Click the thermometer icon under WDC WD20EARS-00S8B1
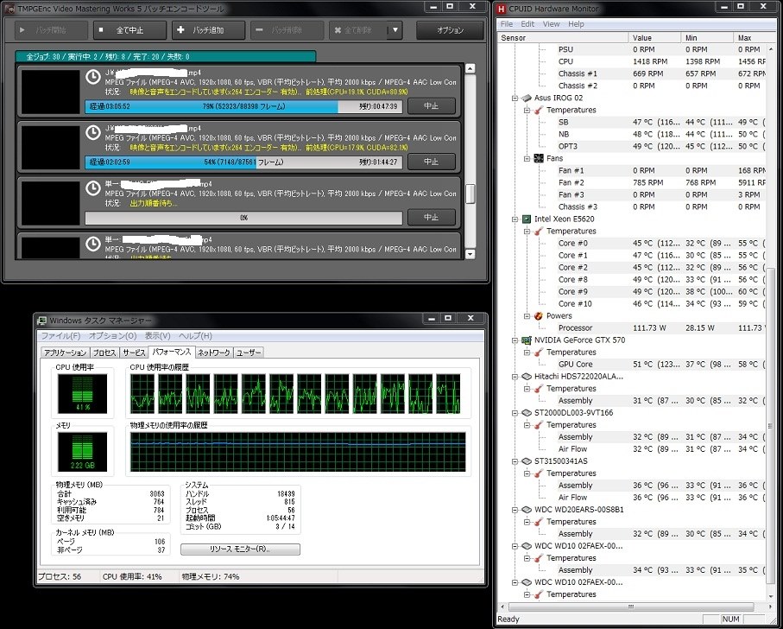Image resolution: width=783 pixels, height=629 pixels. coord(539,522)
